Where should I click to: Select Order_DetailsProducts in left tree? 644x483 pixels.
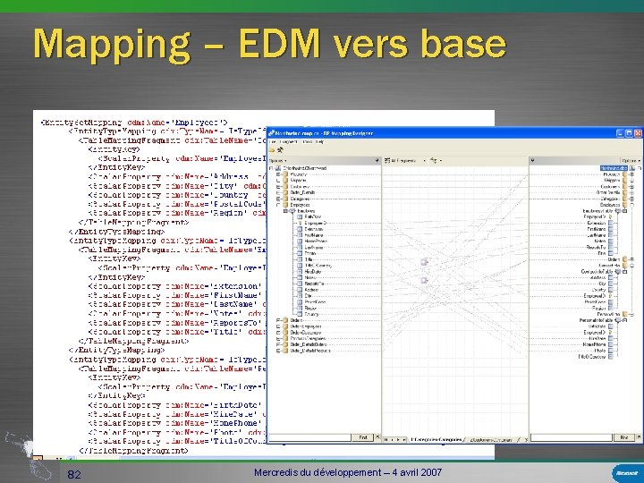(x=310, y=351)
